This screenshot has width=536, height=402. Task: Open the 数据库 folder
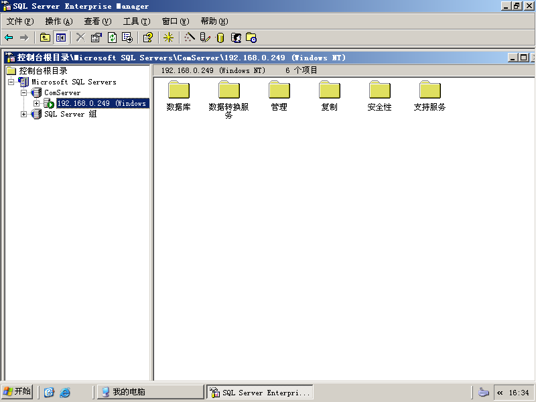pyautogui.click(x=178, y=96)
